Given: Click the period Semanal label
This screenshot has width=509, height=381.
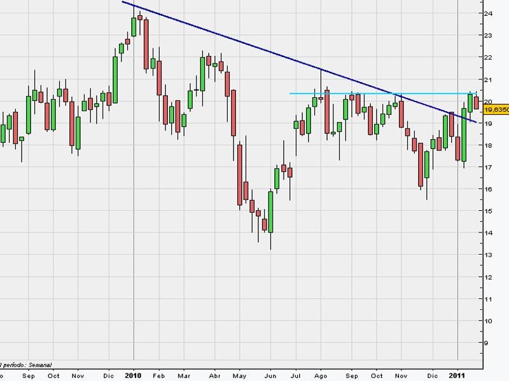Looking at the screenshot, I should click(x=27, y=365).
